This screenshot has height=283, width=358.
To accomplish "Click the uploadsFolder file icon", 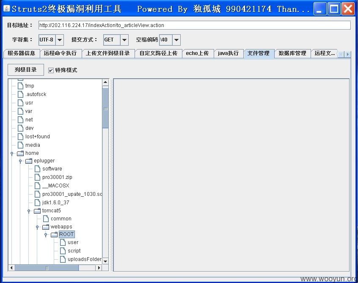I will tap(63, 259).
